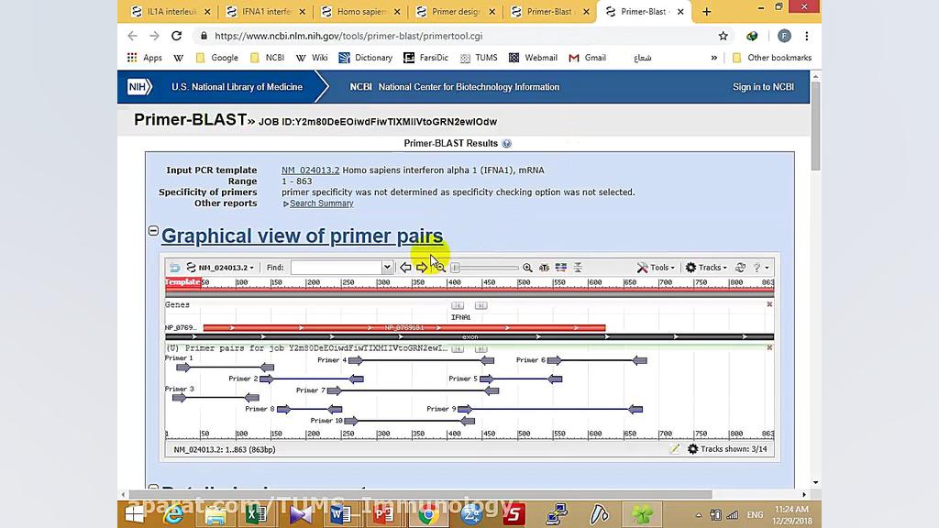Open Tracks shown 3/14 settings

pyautogui.click(x=727, y=449)
